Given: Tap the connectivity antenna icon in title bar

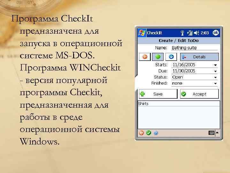Looking at the screenshot, I should [182, 33].
